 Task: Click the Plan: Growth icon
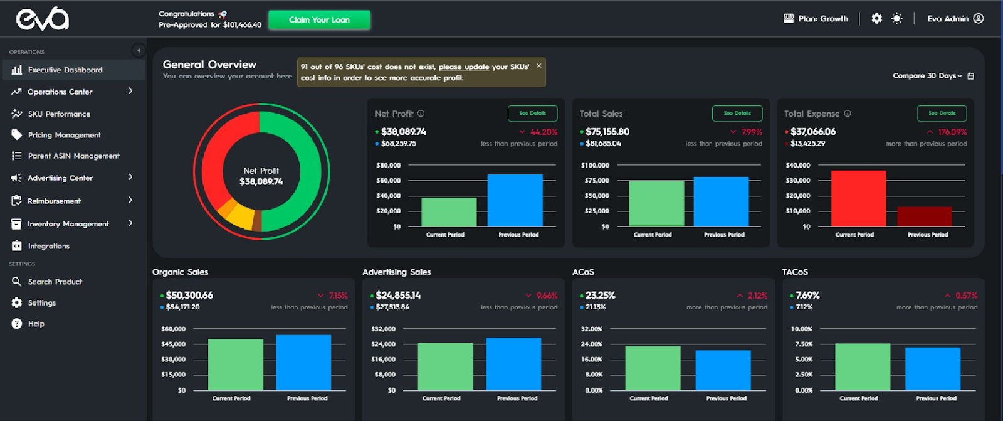coord(789,18)
